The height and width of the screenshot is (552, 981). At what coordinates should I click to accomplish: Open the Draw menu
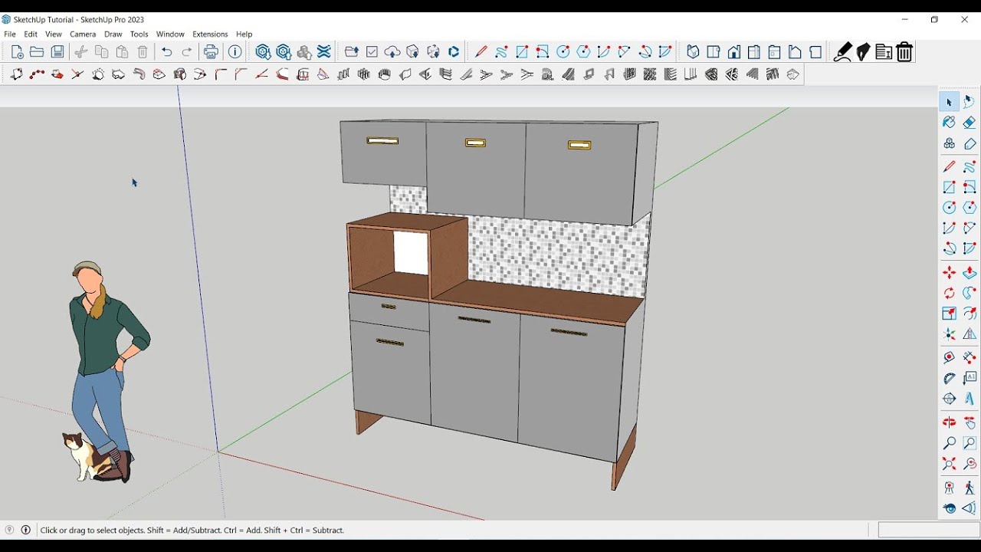tap(113, 34)
